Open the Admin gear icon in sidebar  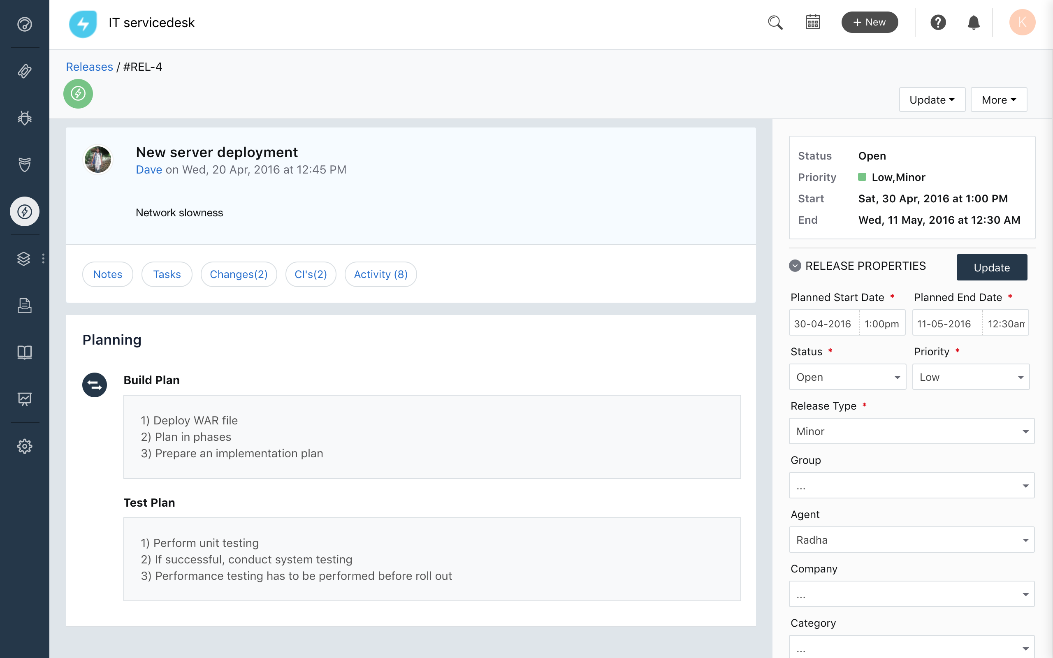(24, 446)
